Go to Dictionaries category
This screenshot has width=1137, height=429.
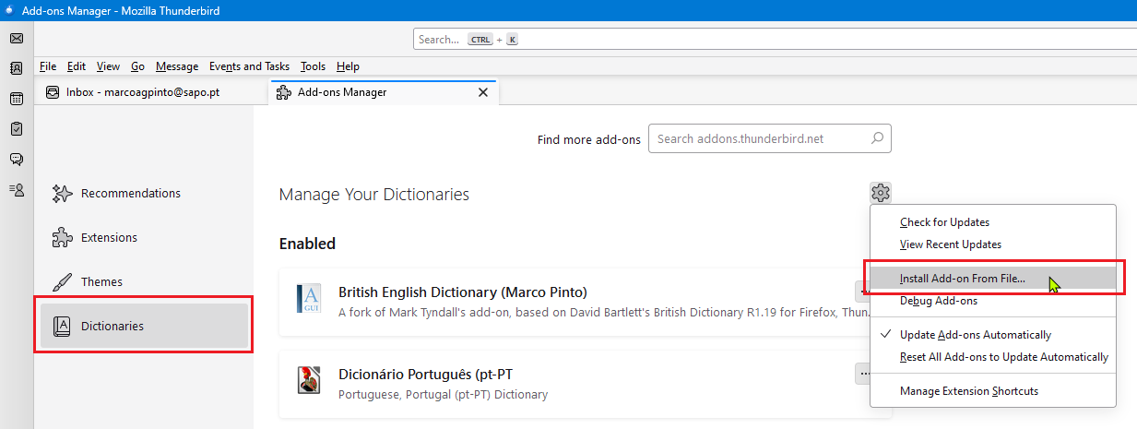point(144,326)
